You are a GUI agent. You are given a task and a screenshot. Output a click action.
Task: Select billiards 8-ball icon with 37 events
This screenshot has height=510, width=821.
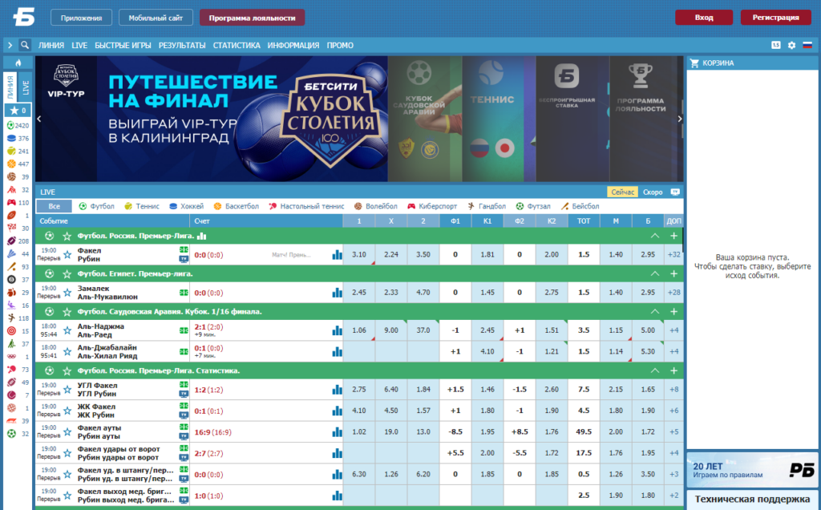(11, 280)
